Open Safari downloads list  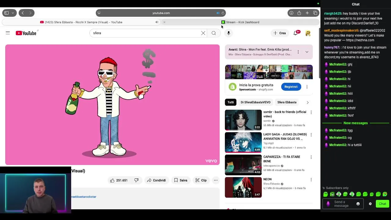(x=291, y=13)
